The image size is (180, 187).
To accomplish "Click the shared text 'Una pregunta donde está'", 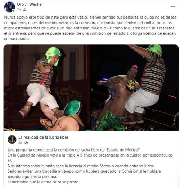I will (x=74, y=150).
